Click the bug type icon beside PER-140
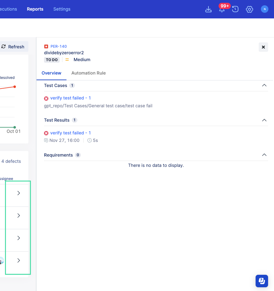This screenshot has height=291, width=274. 46,46
